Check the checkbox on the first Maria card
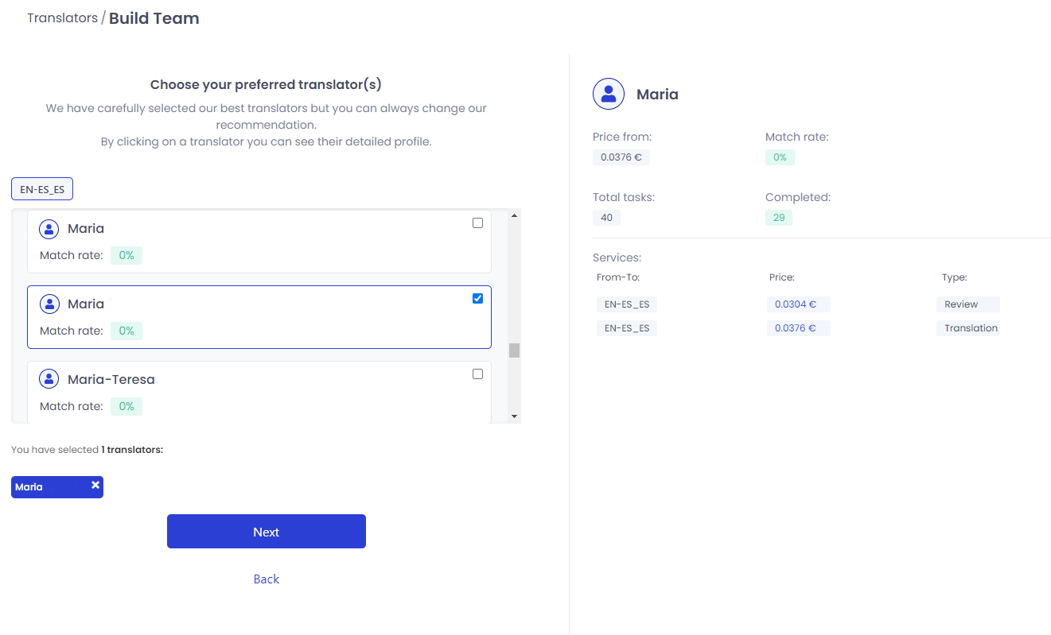Screen dimensions: 1051x635 point(477,223)
